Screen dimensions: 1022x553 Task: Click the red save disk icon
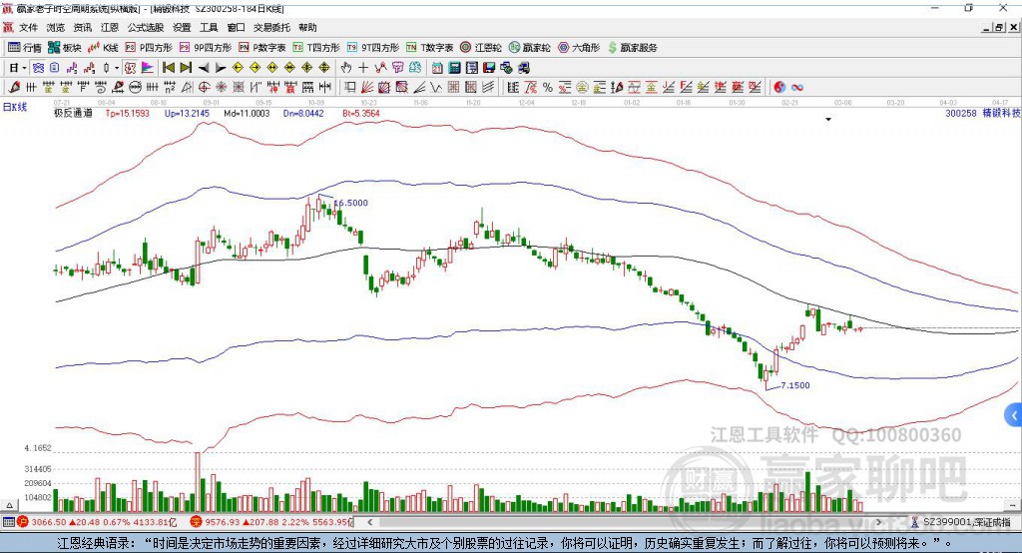point(489,68)
